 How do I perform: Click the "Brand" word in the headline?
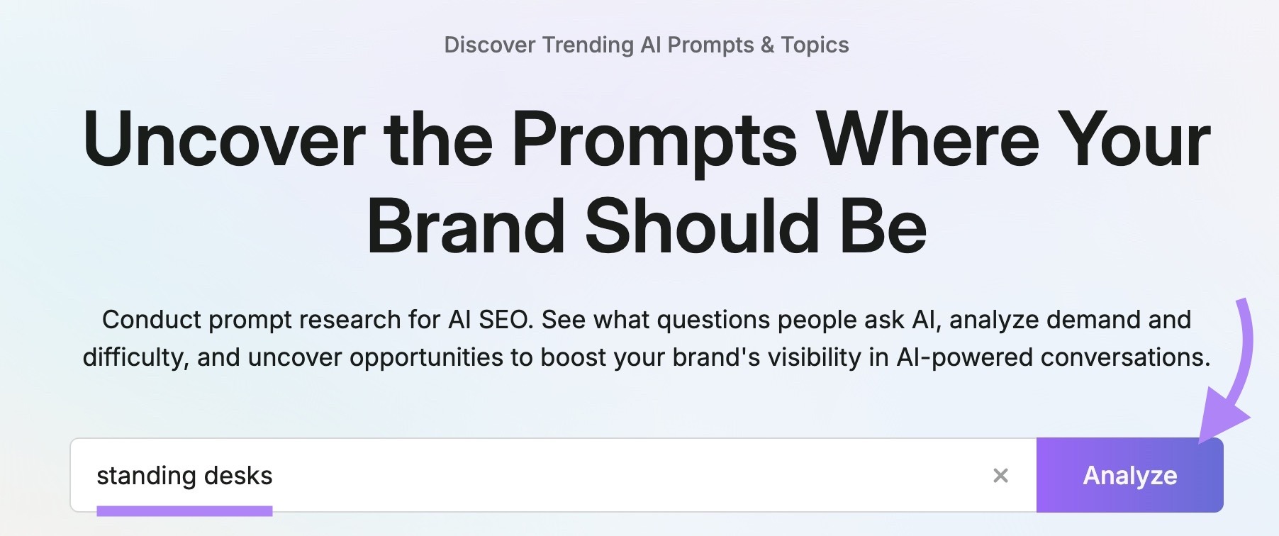[465, 226]
